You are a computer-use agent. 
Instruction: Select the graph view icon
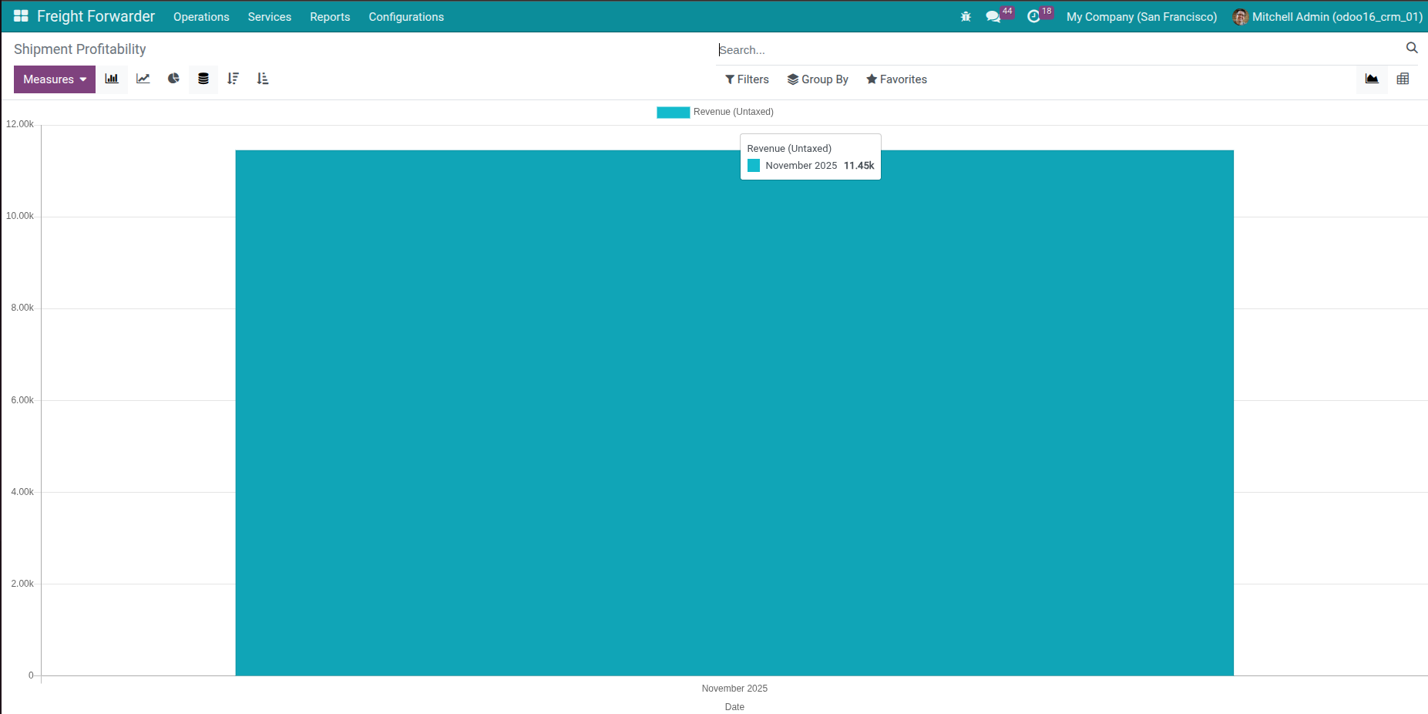click(x=1372, y=79)
